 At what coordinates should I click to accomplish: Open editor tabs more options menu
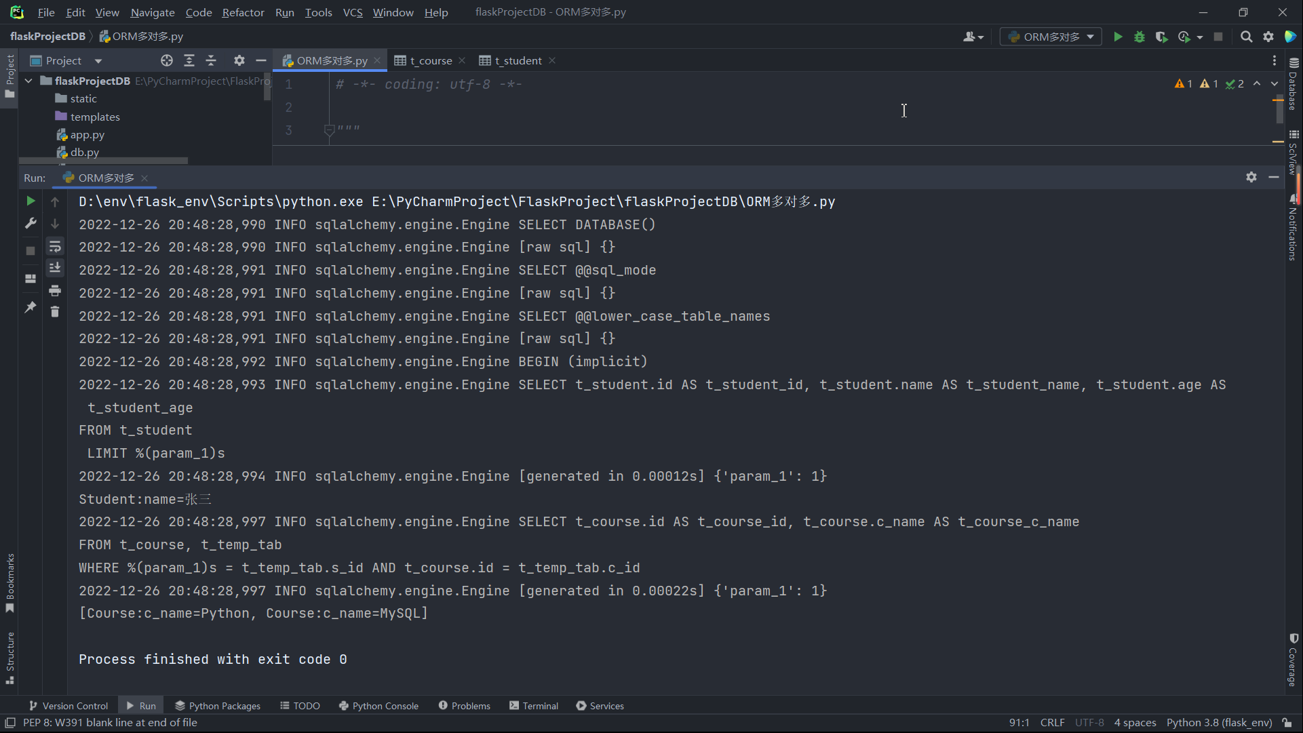(1275, 60)
